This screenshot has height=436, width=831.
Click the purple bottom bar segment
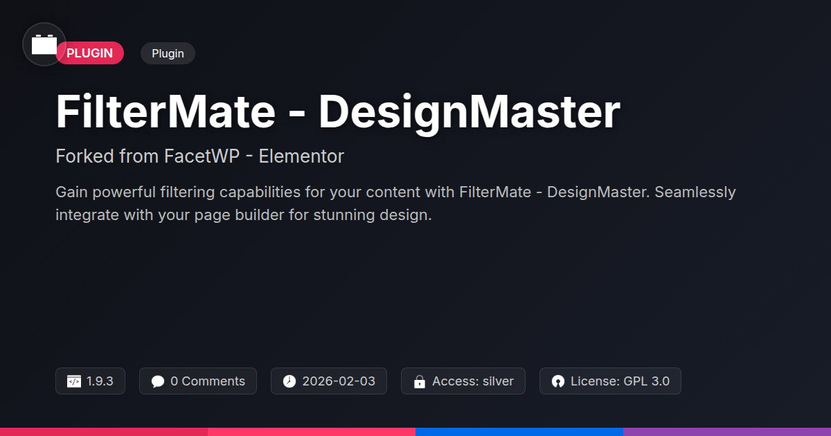tap(727, 431)
